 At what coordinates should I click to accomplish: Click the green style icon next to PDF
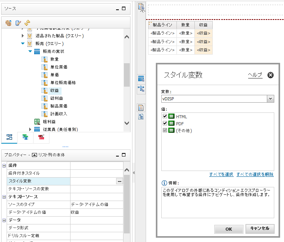pos(171,123)
